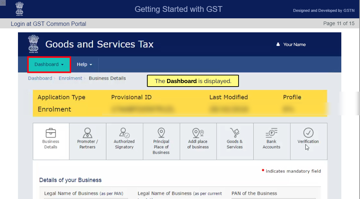Open the Goods & Services tab
Image resolution: width=360 pixels, height=199 pixels.
tap(235, 142)
